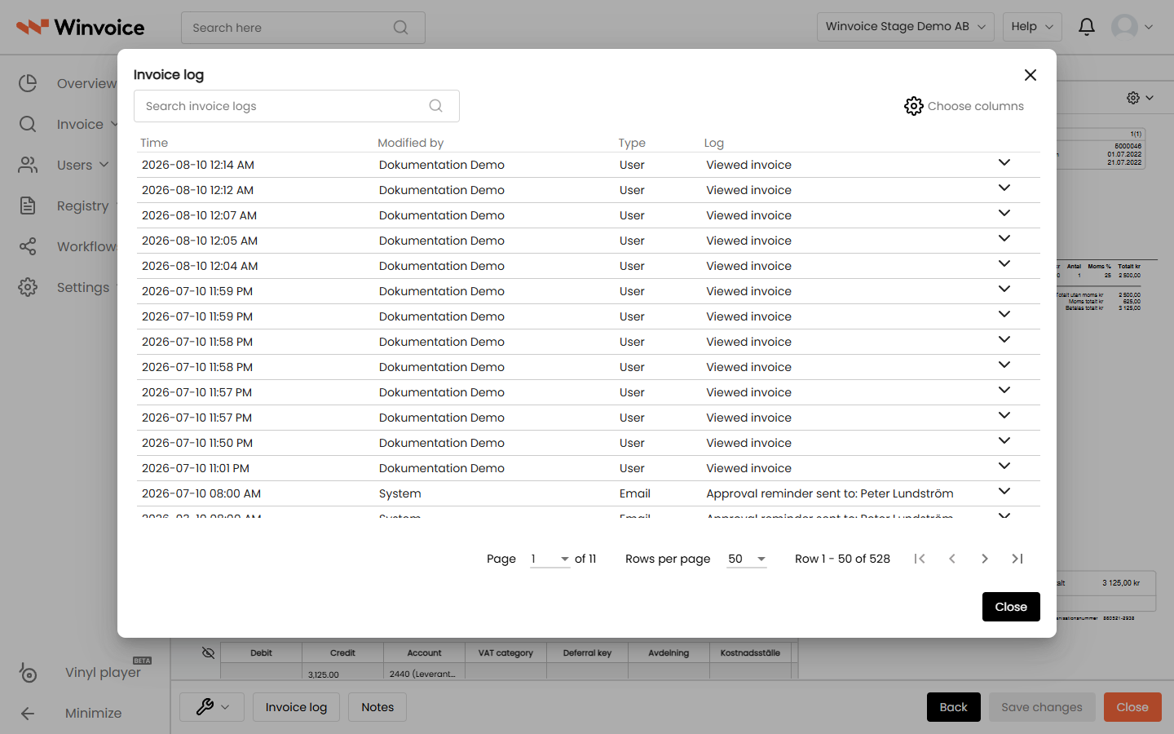Click the Time column header
The height and width of the screenshot is (734, 1174).
[x=154, y=143]
